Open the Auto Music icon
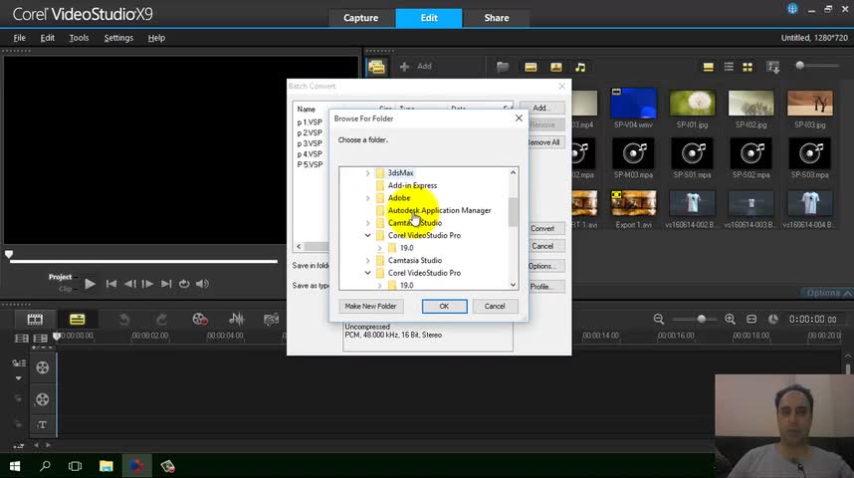Image resolution: width=854 pixels, height=478 pixels. [x=272, y=320]
